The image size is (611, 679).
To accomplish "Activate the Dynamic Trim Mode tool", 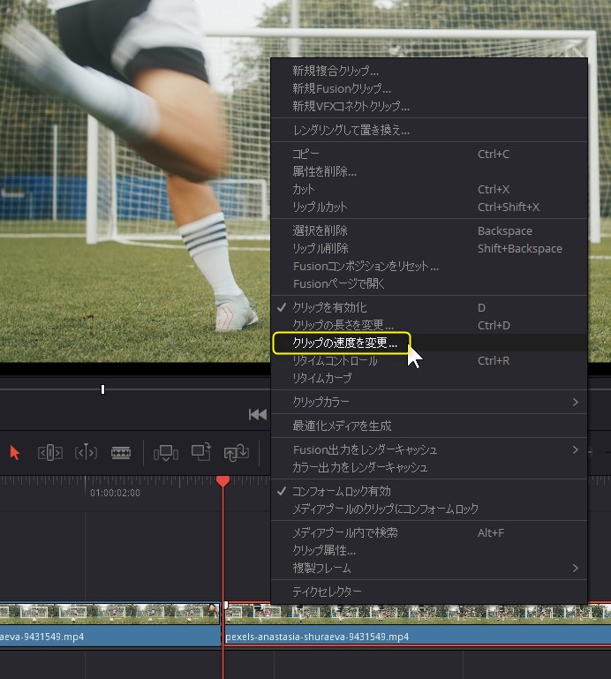I will [86, 453].
